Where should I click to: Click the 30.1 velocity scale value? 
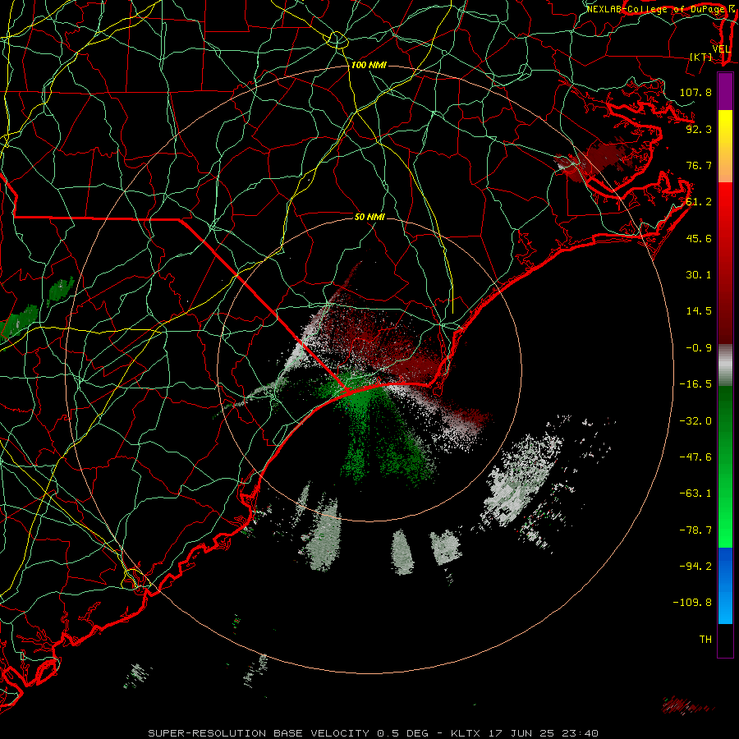(699, 275)
